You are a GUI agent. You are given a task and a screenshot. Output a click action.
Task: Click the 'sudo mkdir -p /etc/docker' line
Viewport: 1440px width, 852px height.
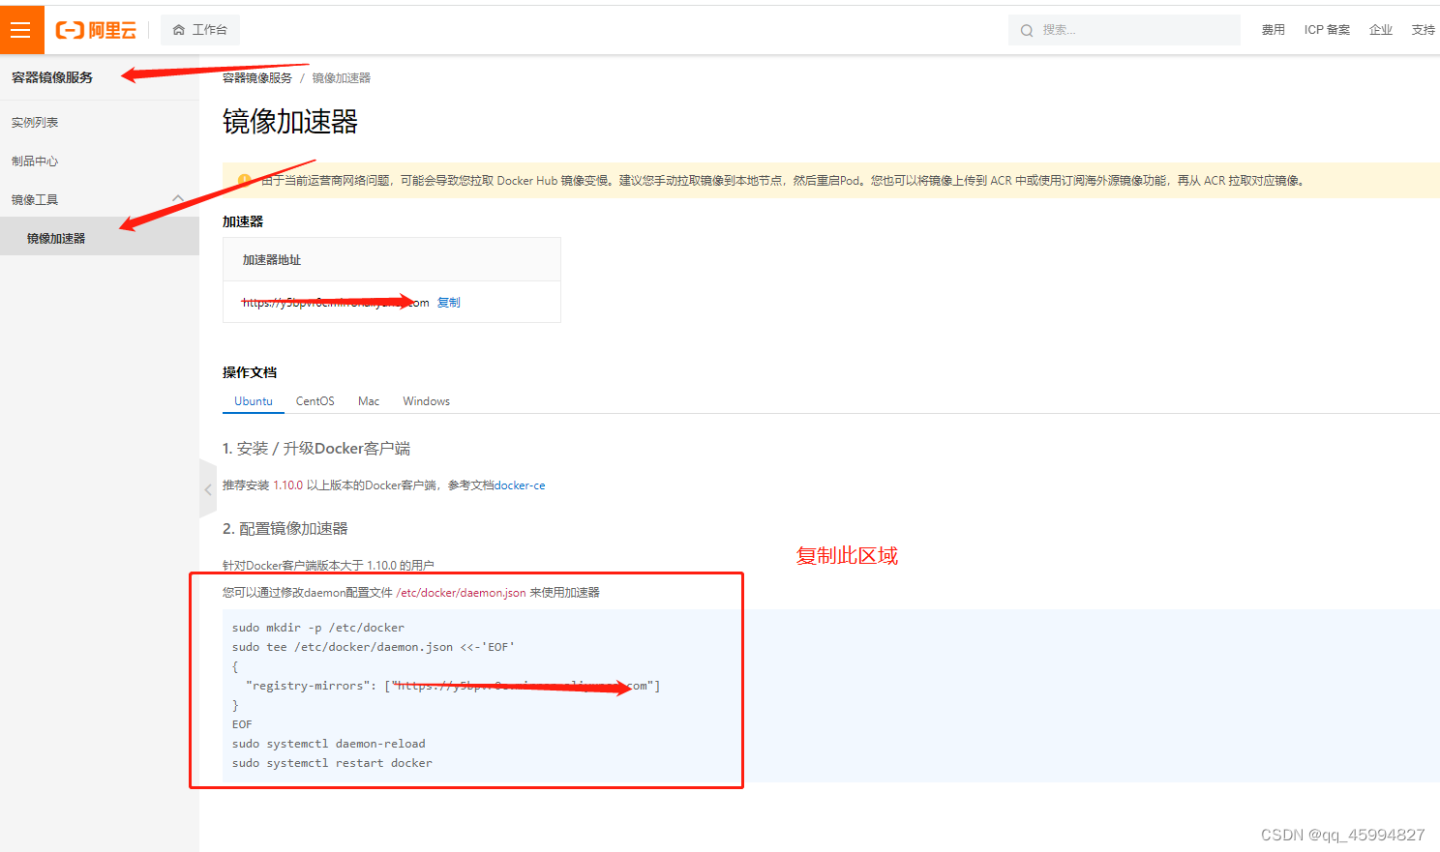click(318, 628)
